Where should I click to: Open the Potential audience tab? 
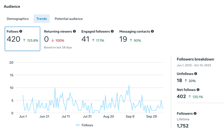(69, 19)
